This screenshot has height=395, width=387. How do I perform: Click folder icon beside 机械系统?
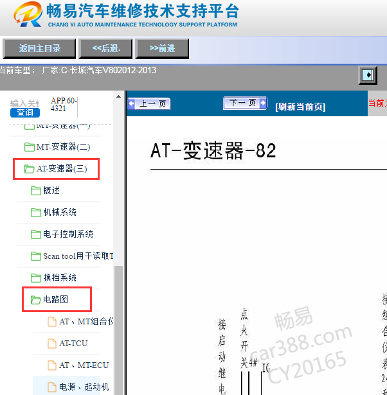coord(36,213)
